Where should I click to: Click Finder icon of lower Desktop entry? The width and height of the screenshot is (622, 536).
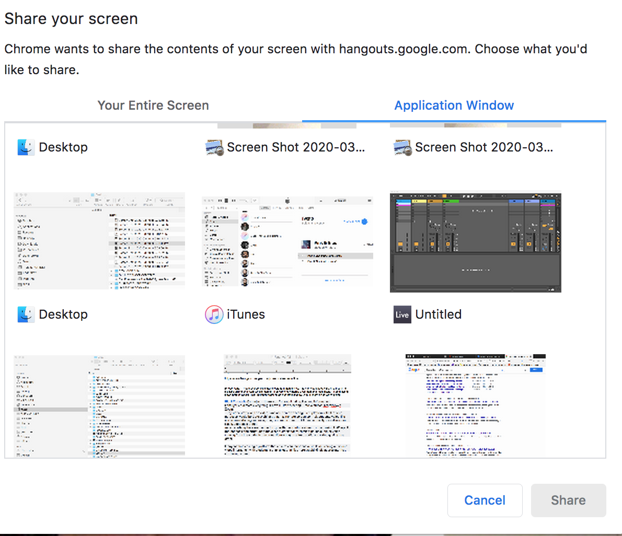click(x=26, y=314)
